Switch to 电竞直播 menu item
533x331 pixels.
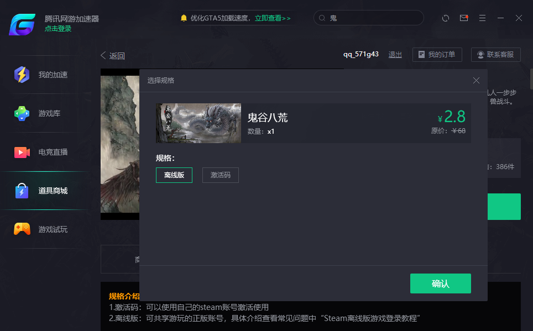(x=53, y=153)
